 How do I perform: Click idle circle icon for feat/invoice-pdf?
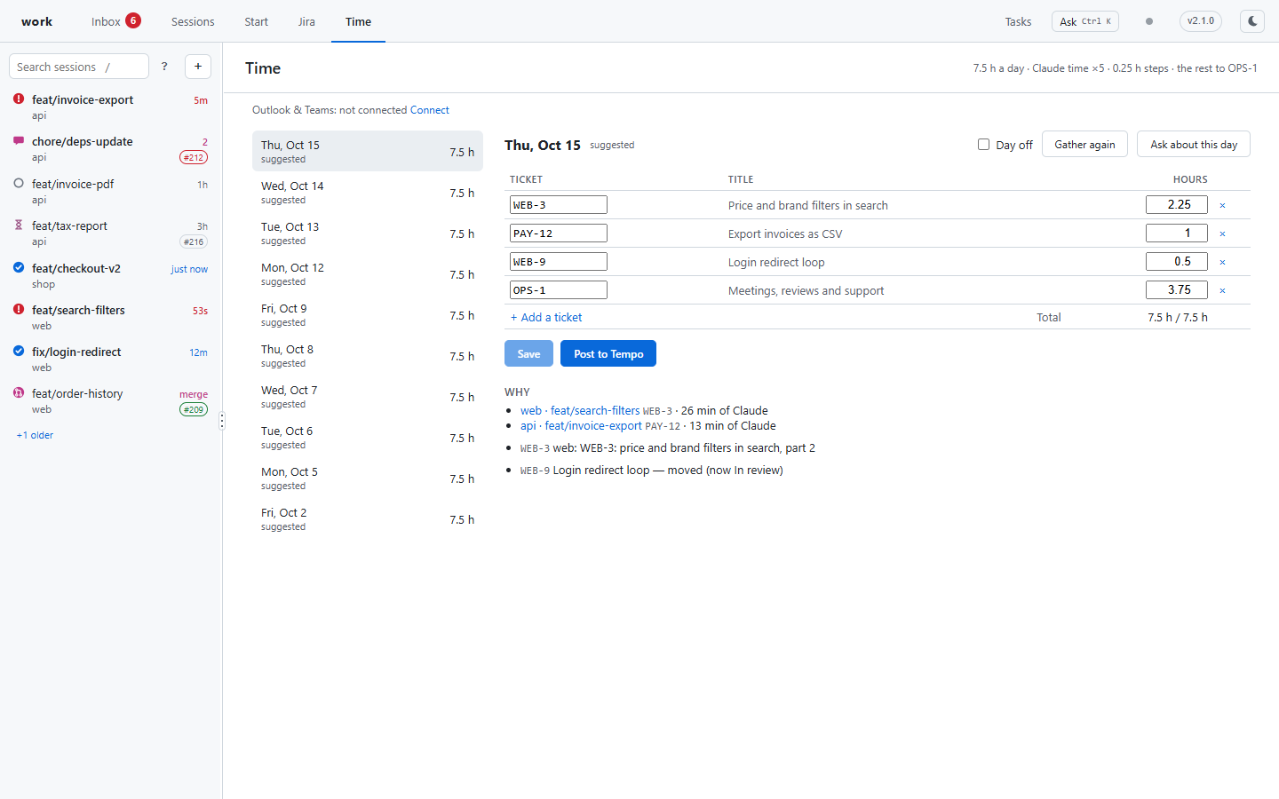(x=19, y=184)
